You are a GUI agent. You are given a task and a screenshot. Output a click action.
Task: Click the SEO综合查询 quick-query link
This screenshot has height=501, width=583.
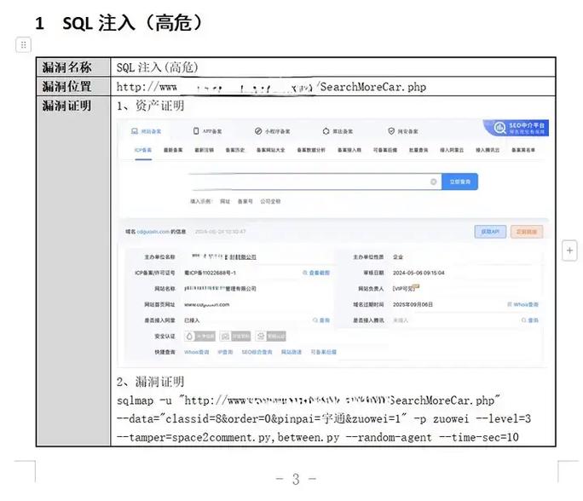(257, 352)
